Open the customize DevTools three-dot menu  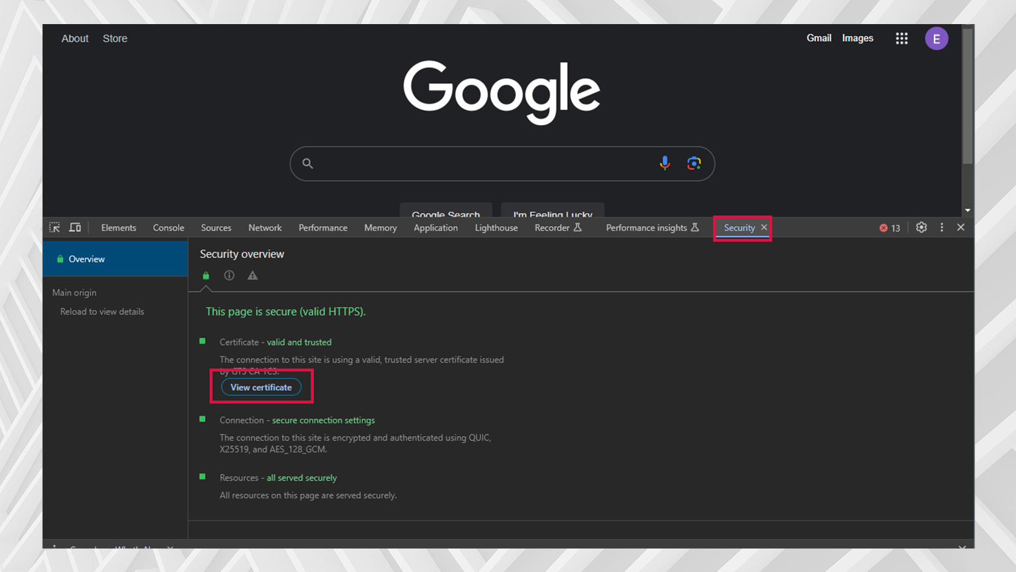coord(941,227)
